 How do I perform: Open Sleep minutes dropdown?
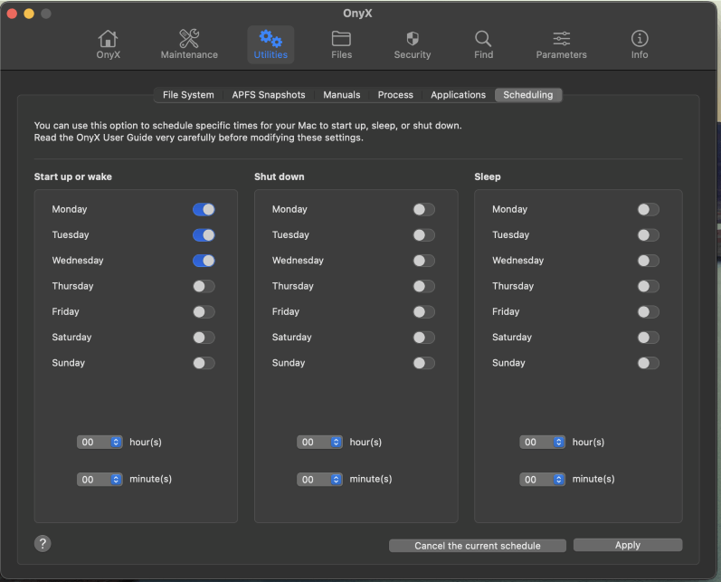(542, 480)
